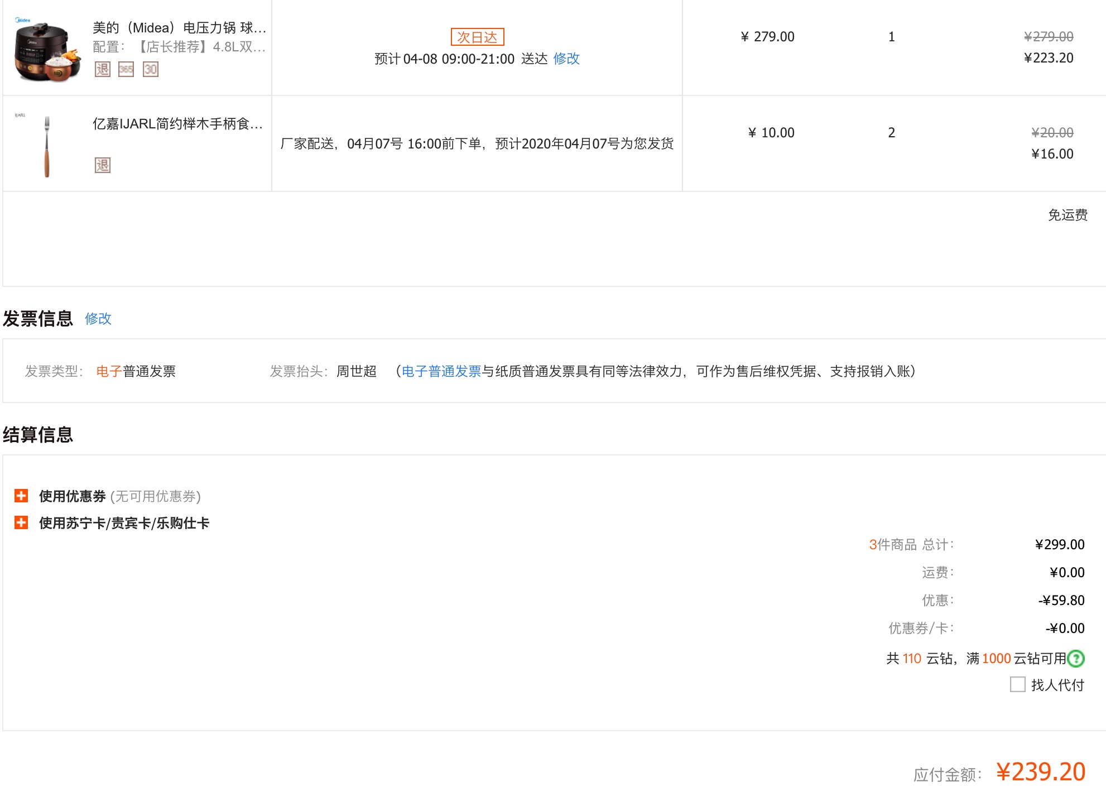
Task: Click the 免运费 shipping text
Action: click(1068, 215)
